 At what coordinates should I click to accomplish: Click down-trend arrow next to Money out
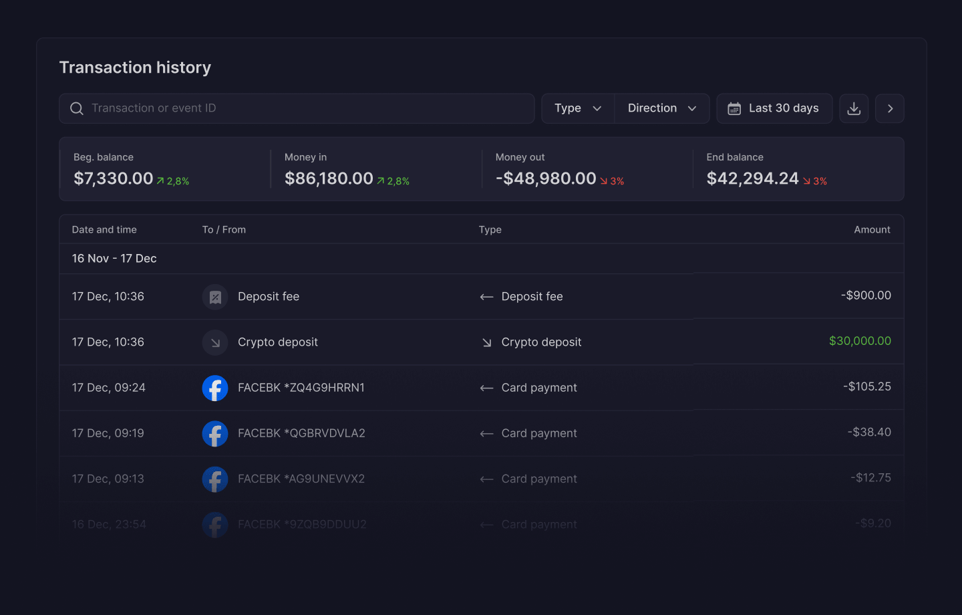(604, 180)
